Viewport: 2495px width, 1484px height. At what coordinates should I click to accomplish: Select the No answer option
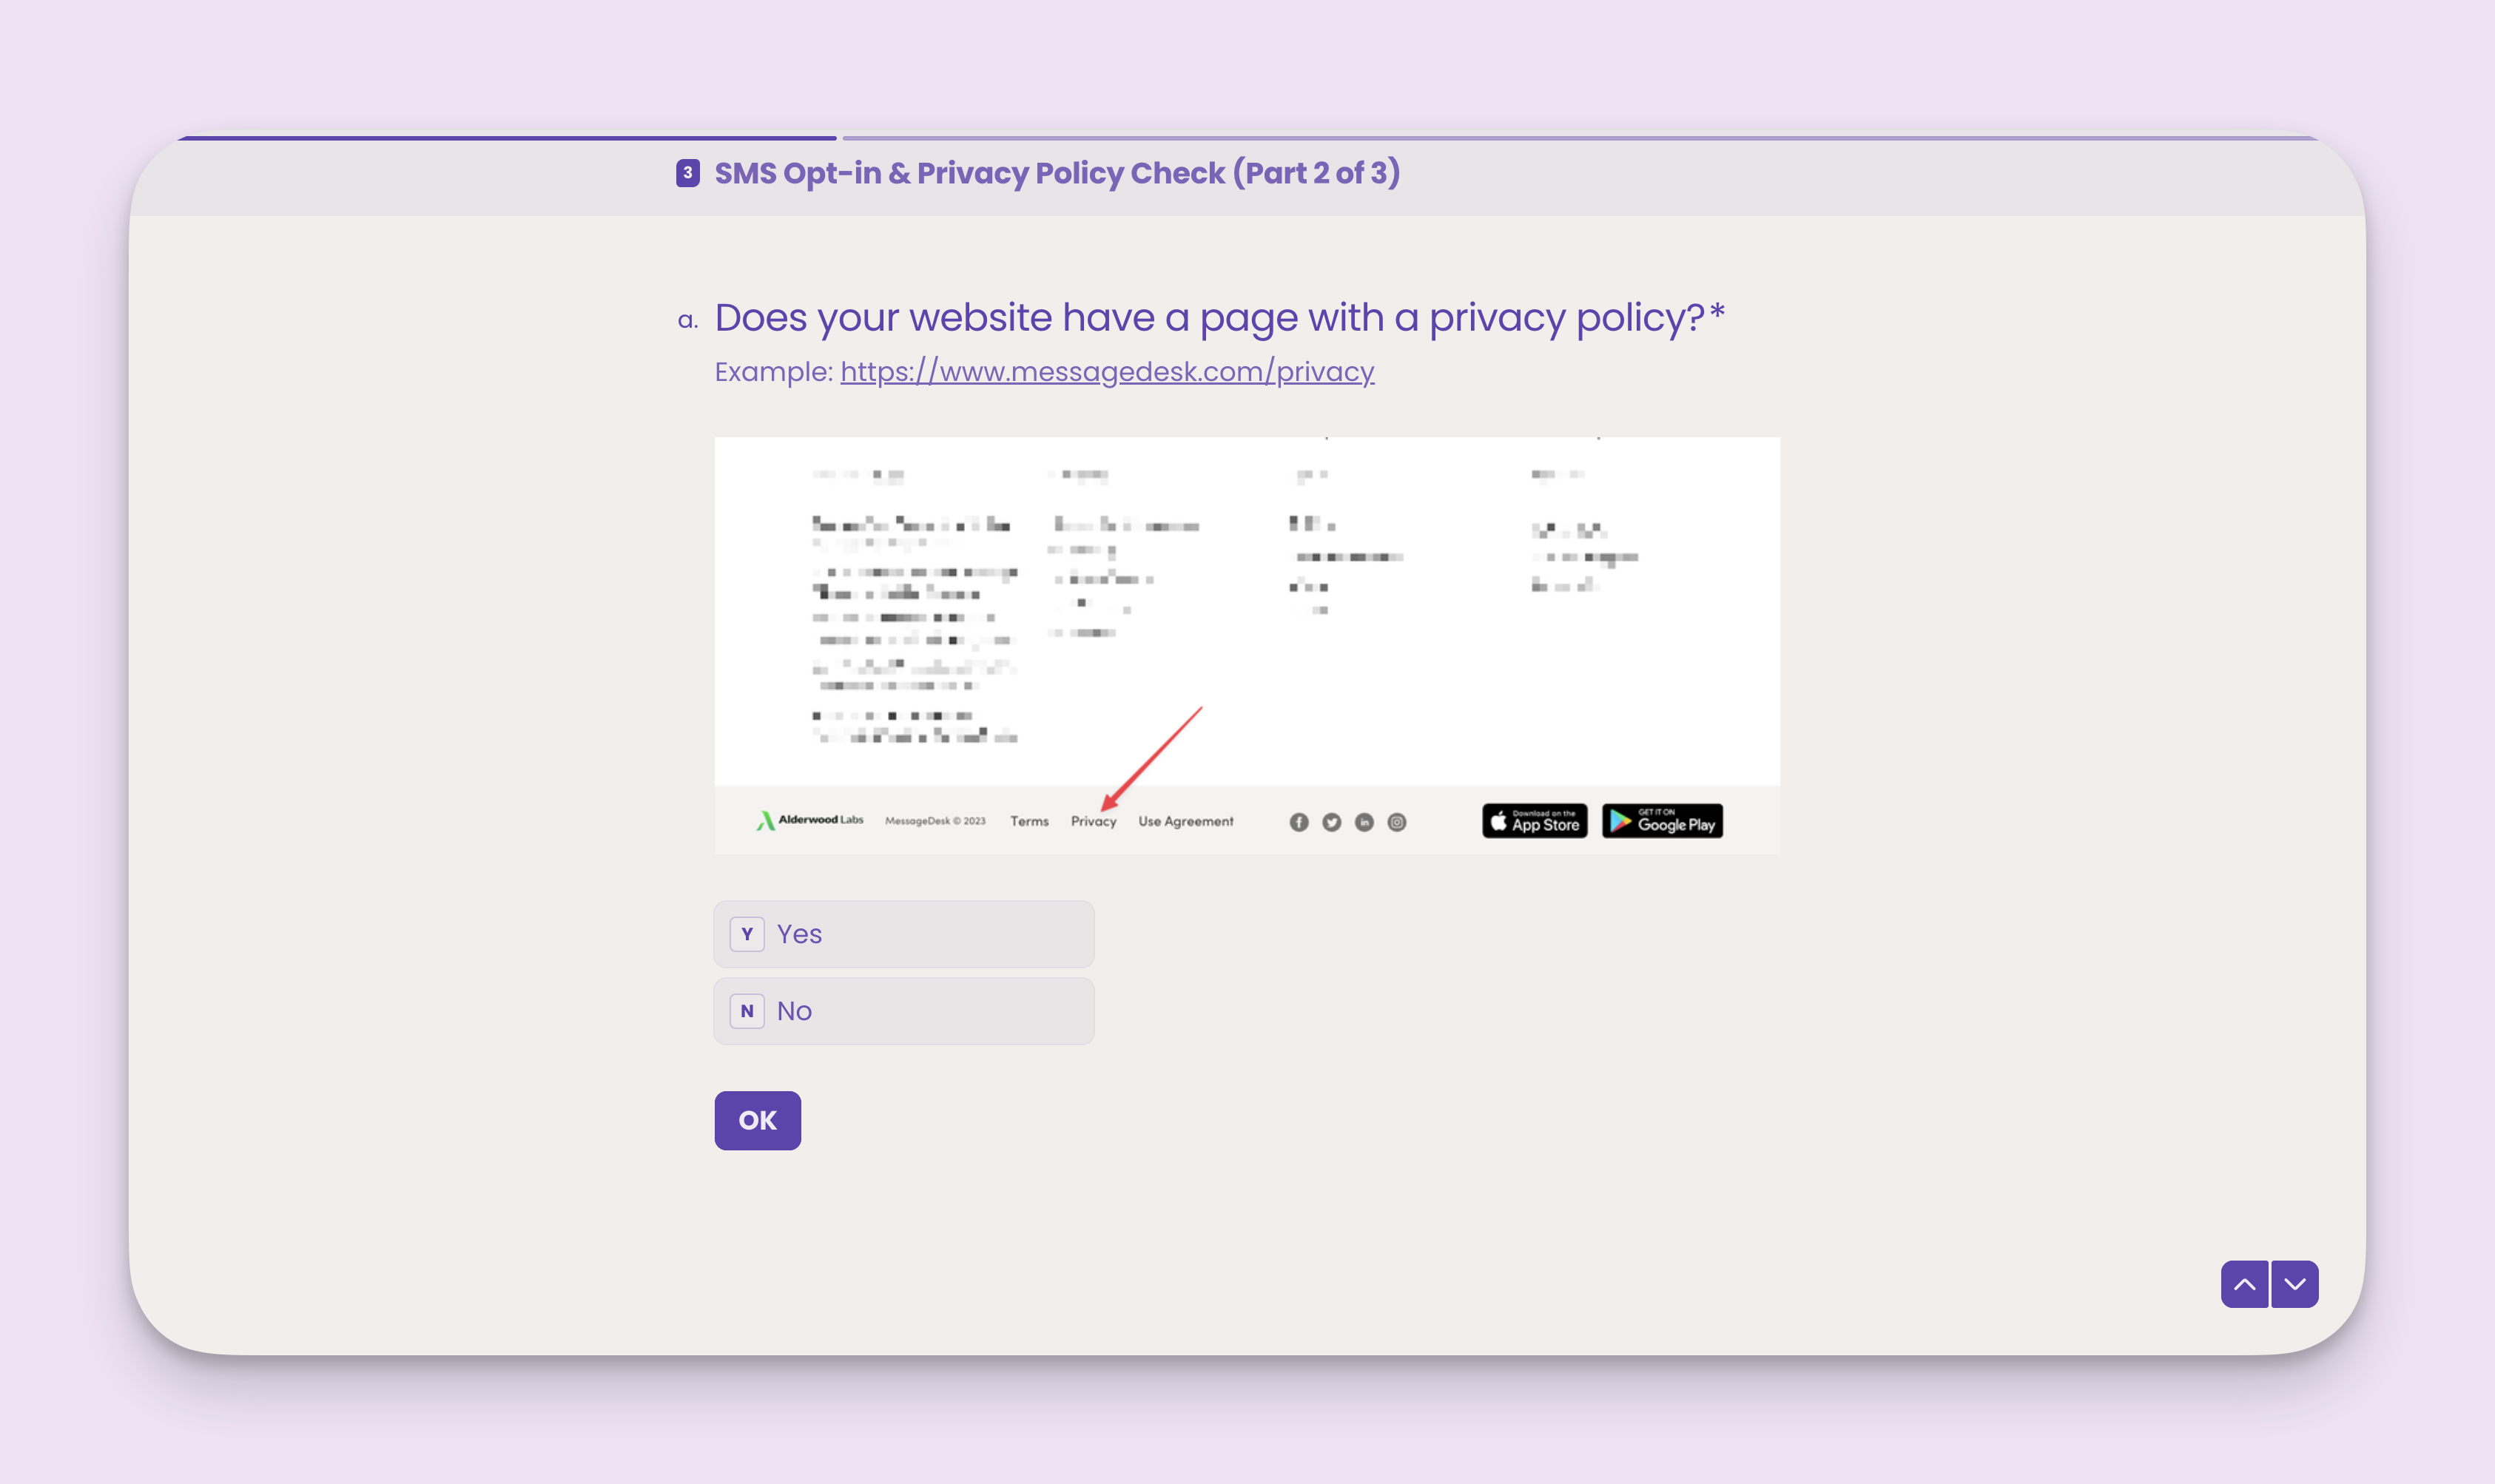pyautogui.click(x=902, y=1010)
